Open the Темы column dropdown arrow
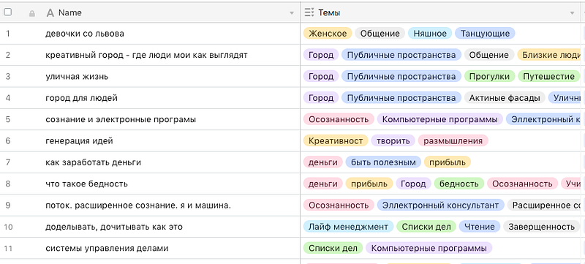The width and height of the screenshot is (585, 264). (x=573, y=13)
